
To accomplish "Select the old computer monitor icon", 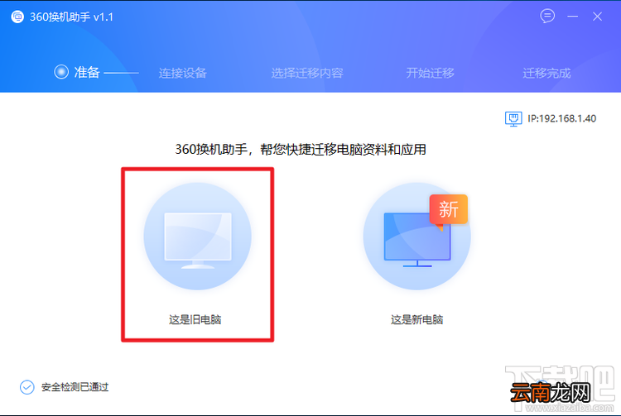I will 198,237.
